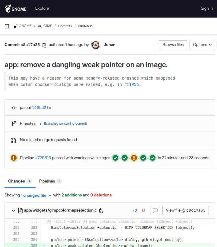Screen dimensions: 217x247
Task: Switch to the Pipelines tab
Action: click(50, 181)
